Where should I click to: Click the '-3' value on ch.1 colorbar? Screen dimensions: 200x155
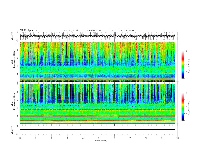[x=186, y=51]
